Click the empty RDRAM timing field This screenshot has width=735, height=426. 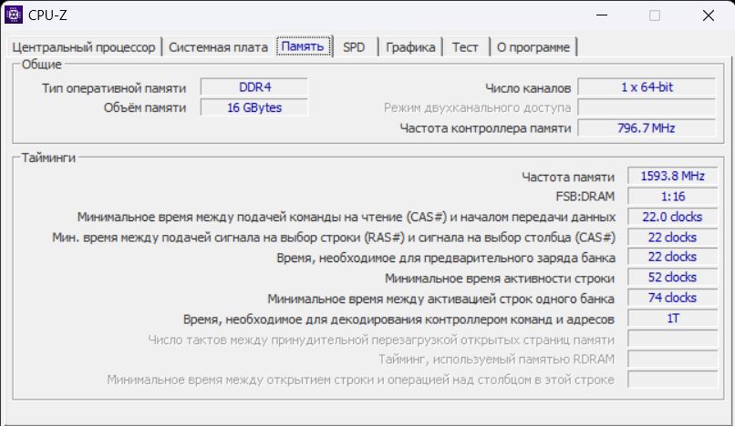(673, 359)
